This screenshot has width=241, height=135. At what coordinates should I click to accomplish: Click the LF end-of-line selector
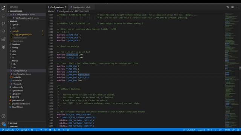pos(215,130)
